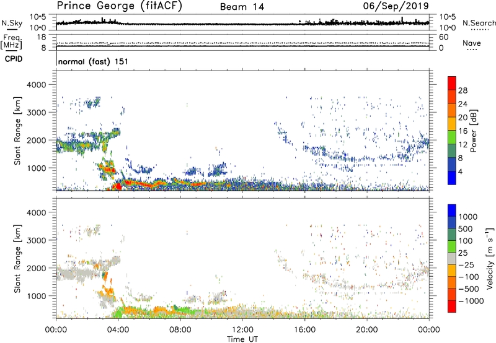The height and width of the screenshot is (343, 496).
Task: Click the '60' Nave axis tick
Action: (443, 37)
